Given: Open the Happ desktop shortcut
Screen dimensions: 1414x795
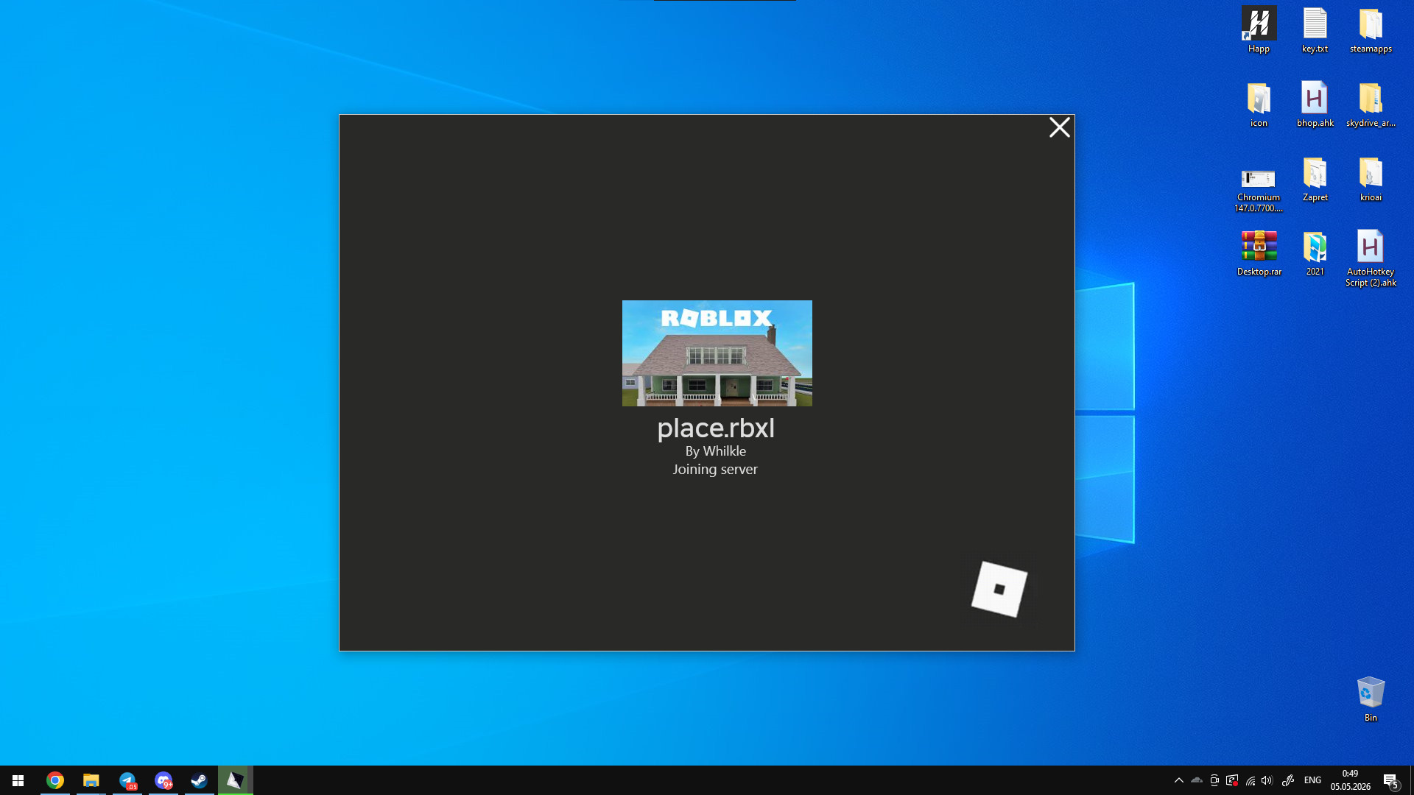Looking at the screenshot, I should pos(1259,30).
